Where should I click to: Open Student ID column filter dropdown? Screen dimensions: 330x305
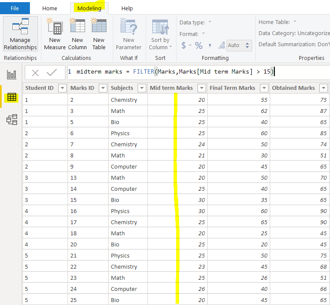(x=62, y=88)
